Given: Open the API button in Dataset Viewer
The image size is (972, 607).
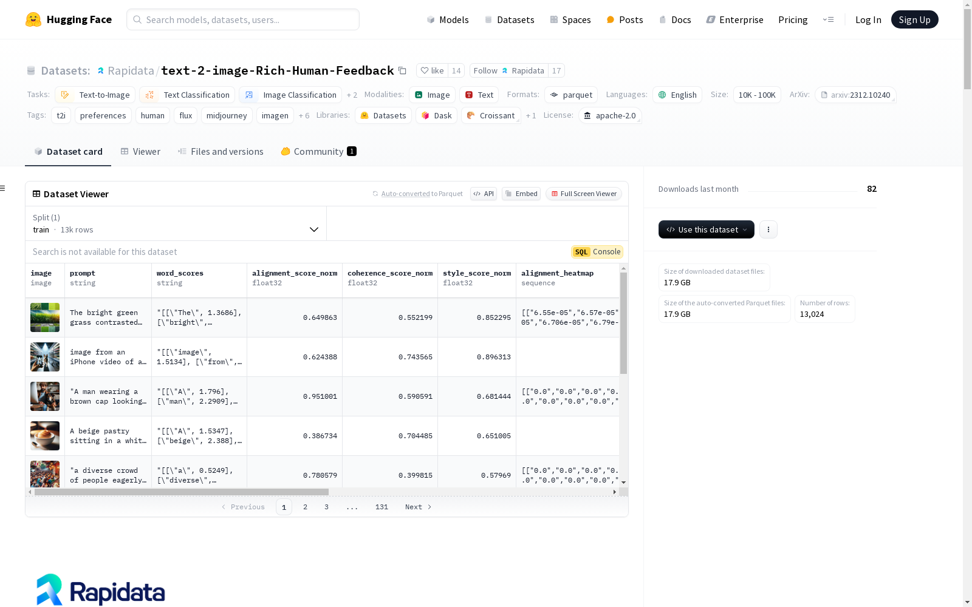Looking at the screenshot, I should point(484,194).
